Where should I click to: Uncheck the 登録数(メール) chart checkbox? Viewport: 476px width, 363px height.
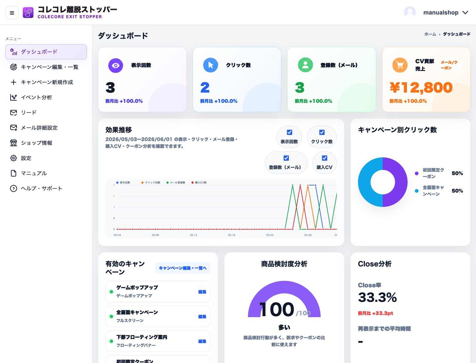tap(286, 158)
